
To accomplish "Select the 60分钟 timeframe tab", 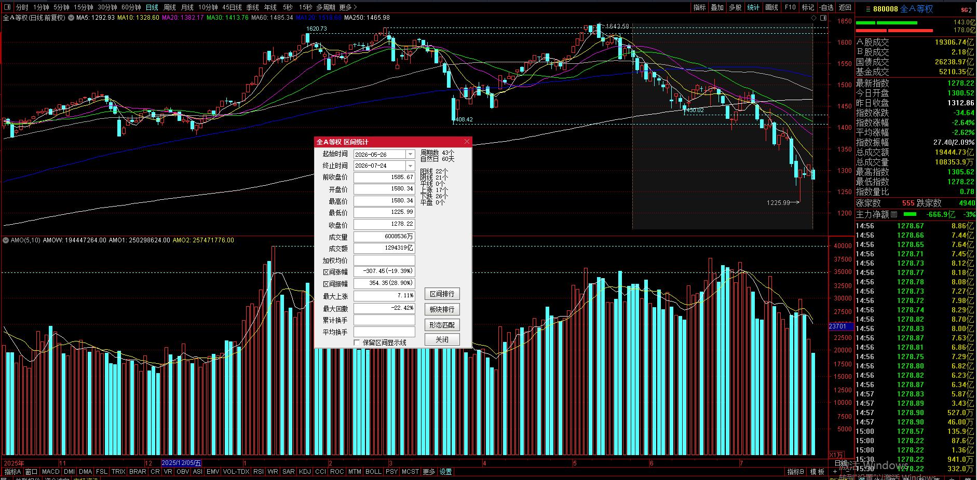I will [131, 7].
